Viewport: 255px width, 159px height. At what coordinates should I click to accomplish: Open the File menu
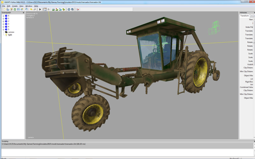coord(4,6)
